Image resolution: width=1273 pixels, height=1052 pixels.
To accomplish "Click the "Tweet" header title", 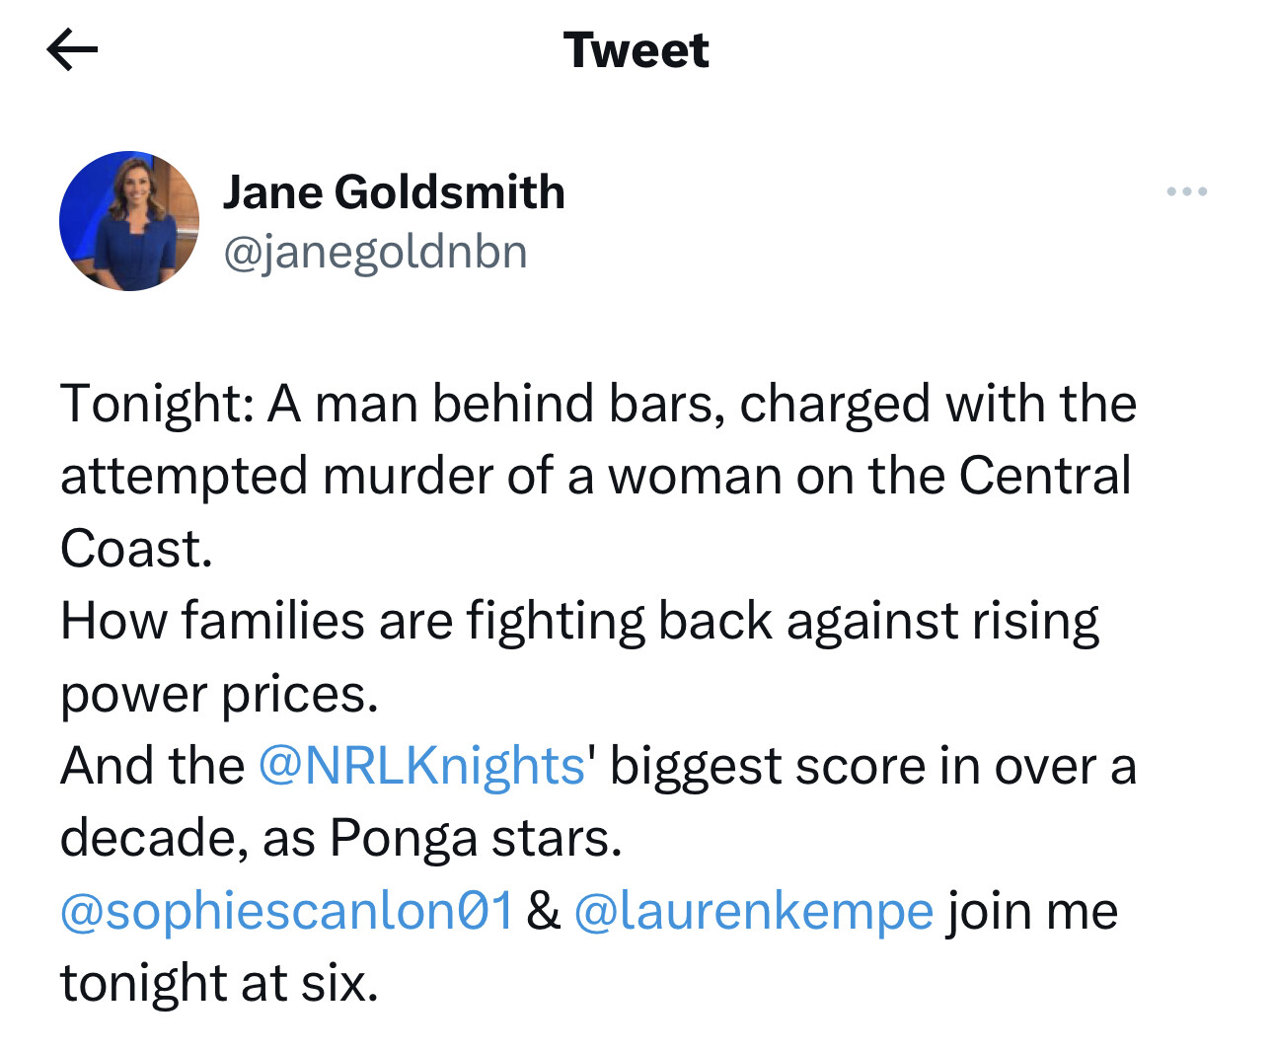I will tap(636, 50).
